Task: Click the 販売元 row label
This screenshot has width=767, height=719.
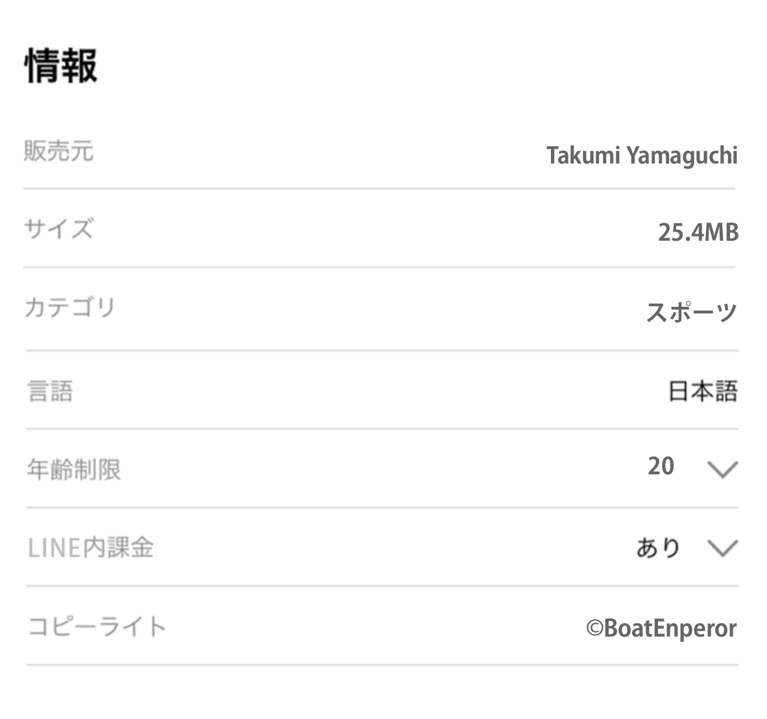Action: click(59, 151)
